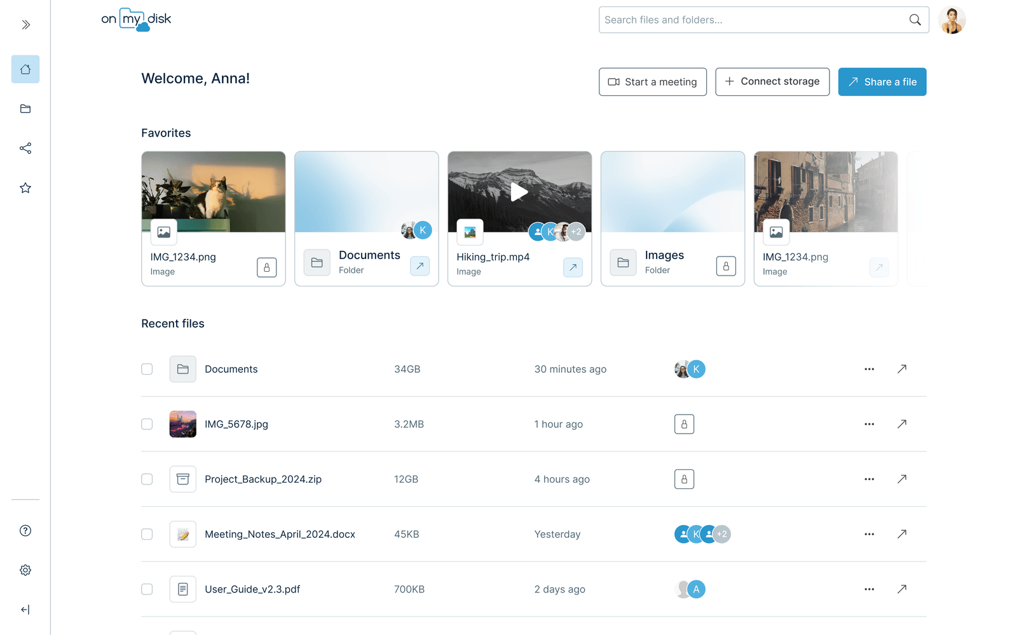Click the search magnifier icon

coord(915,20)
